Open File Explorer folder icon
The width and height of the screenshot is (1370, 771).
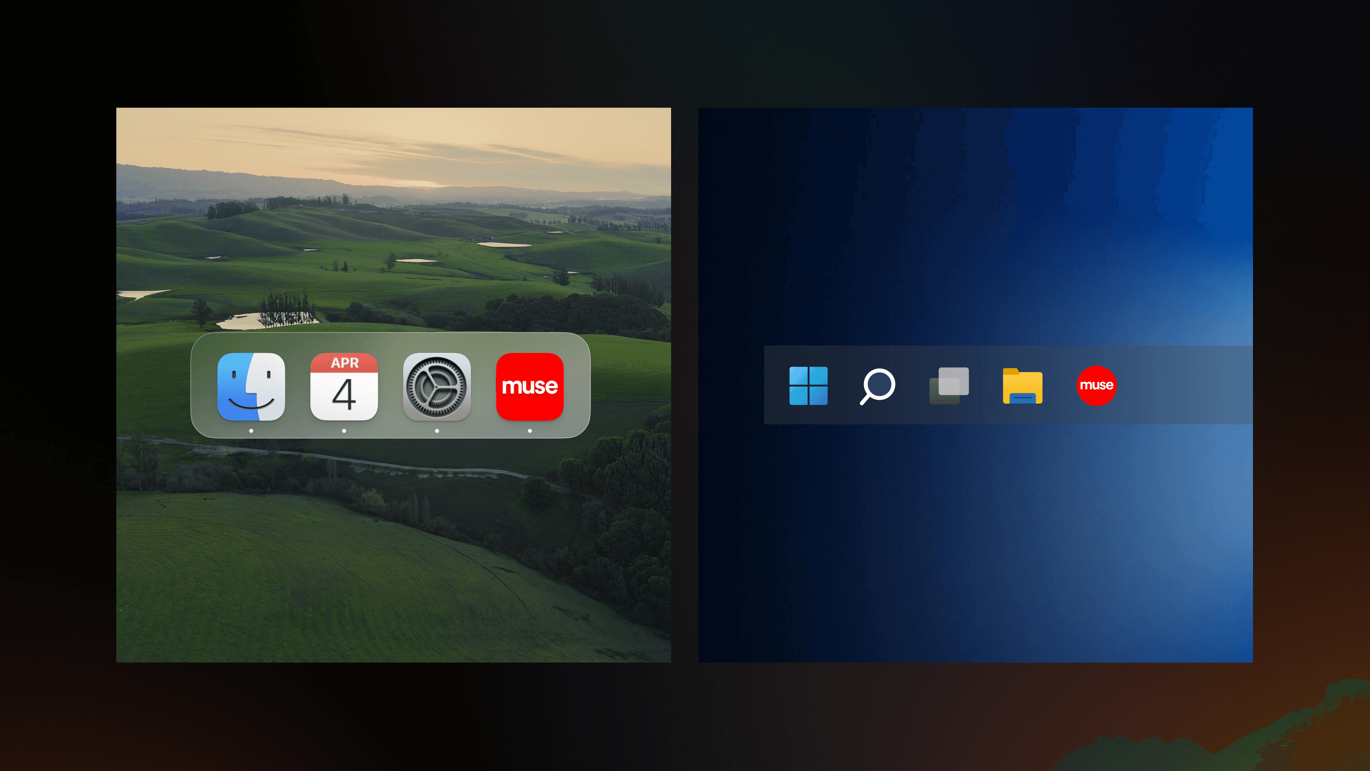pyautogui.click(x=1022, y=386)
